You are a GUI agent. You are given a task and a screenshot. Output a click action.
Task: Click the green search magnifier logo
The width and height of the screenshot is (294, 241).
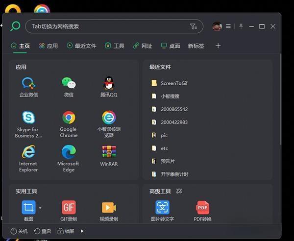pyautogui.click(x=15, y=26)
